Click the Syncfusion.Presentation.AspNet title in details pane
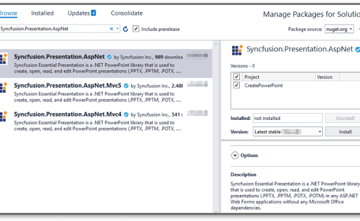360x221 pixels. point(300,49)
